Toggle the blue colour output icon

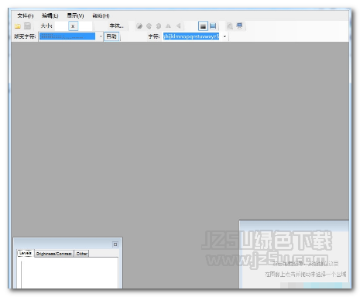click(x=213, y=26)
